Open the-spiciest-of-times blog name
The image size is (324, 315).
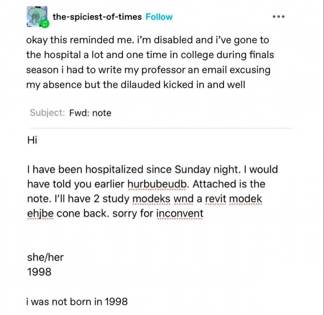pos(97,17)
